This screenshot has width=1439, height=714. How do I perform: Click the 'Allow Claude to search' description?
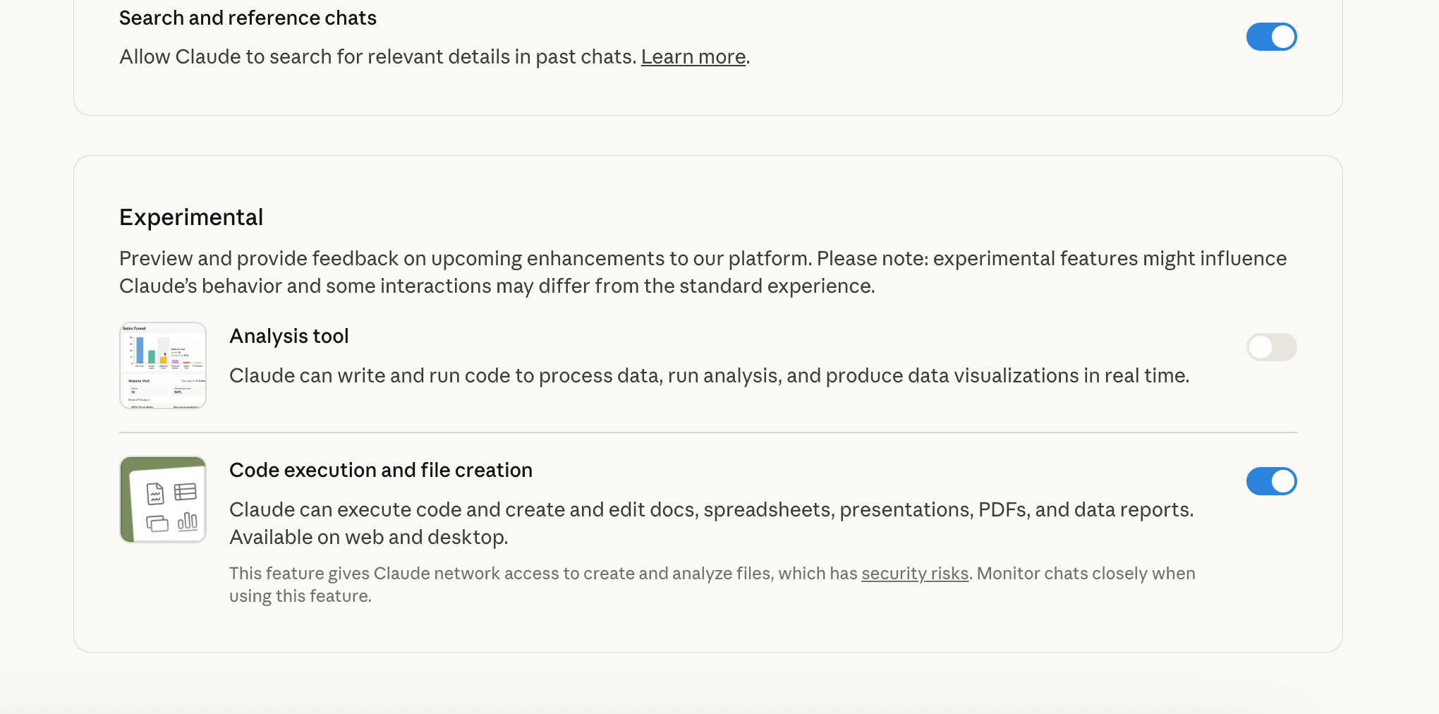coord(378,56)
